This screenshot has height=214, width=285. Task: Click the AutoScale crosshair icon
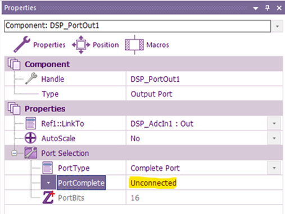pyautogui.click(x=30, y=138)
